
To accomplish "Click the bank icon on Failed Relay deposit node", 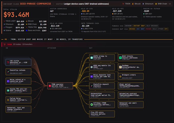I will (x=8, y=100).
